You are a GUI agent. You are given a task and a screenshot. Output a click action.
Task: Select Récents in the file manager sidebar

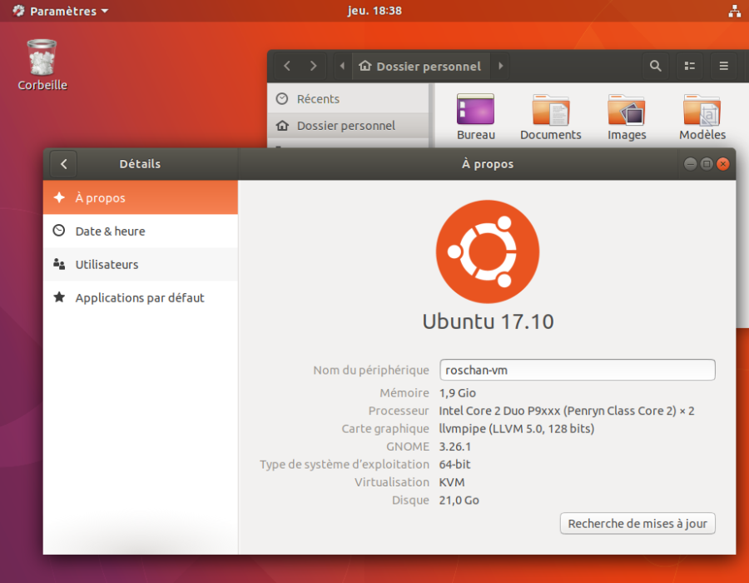[348, 99]
